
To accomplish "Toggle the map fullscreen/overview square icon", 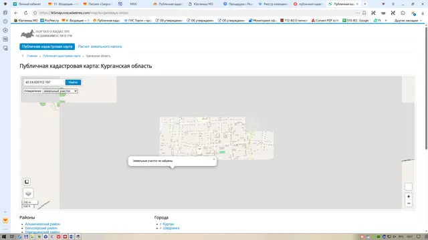I will [27, 181].
